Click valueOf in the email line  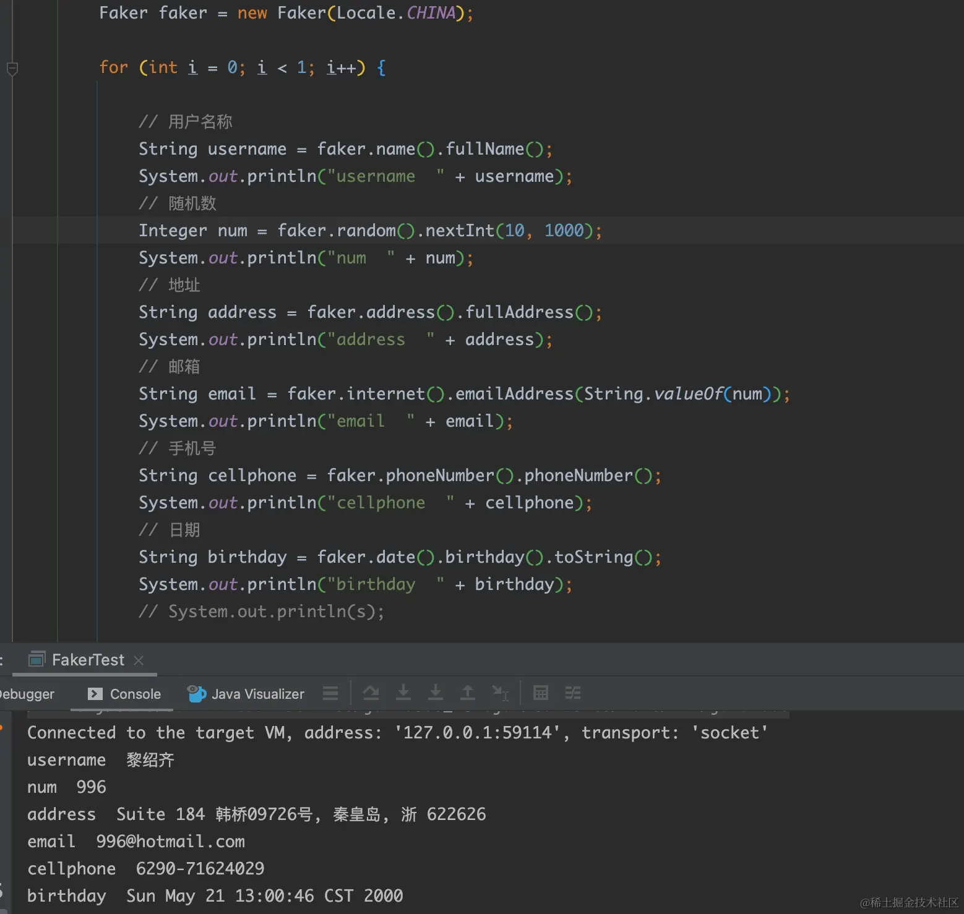[688, 394]
